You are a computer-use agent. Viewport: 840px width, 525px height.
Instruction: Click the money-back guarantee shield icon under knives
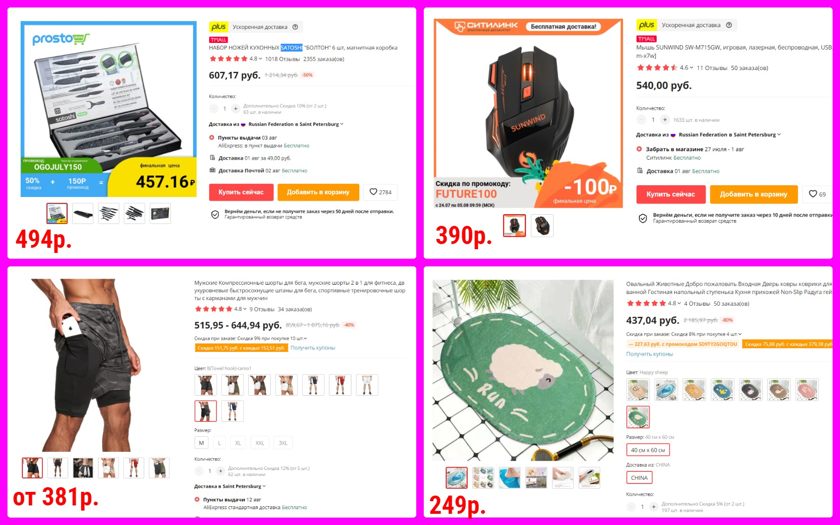click(215, 214)
